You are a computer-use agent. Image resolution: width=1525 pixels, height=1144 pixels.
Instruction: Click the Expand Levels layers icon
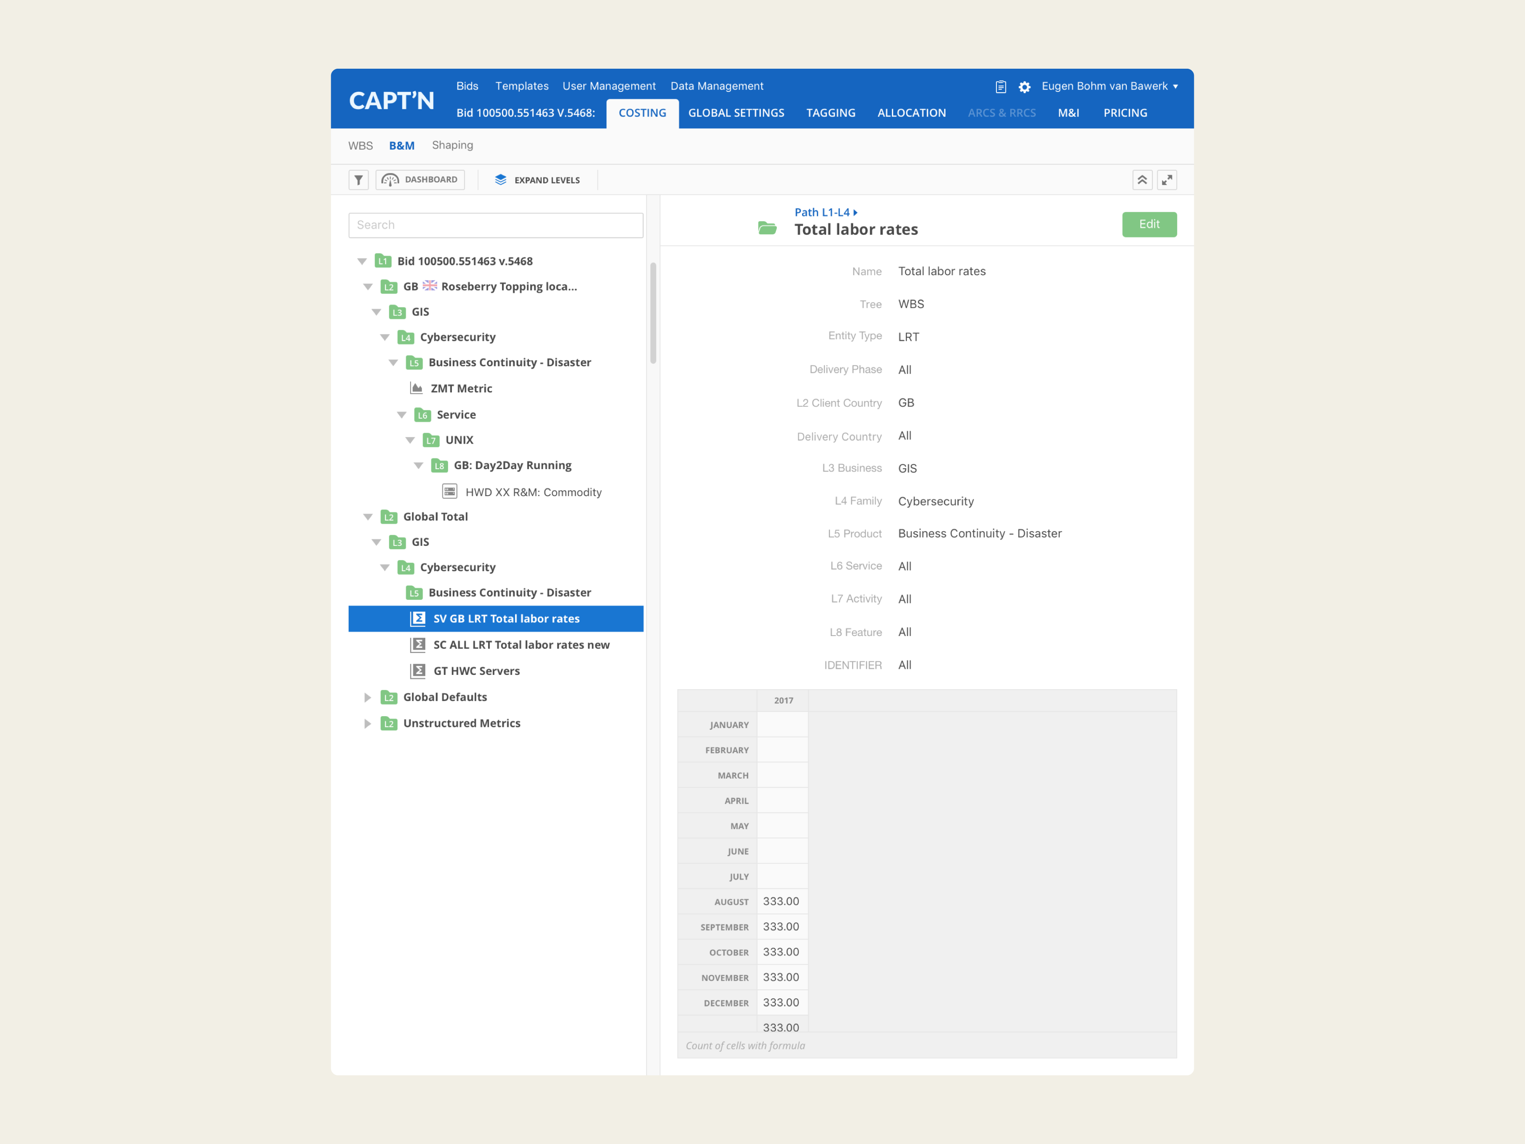500,180
